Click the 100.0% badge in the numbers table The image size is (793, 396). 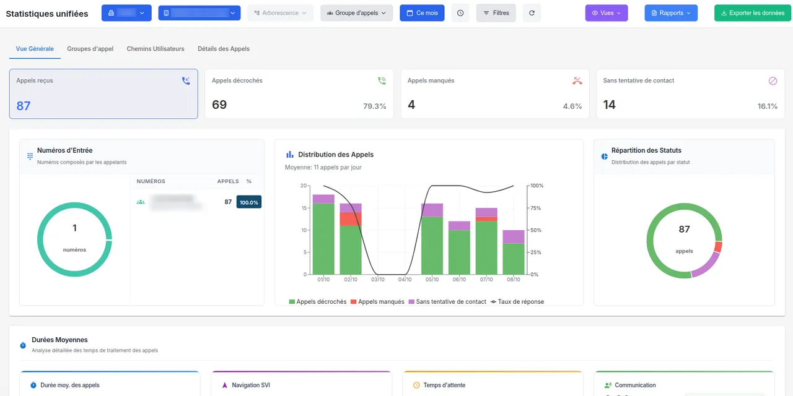pos(249,202)
